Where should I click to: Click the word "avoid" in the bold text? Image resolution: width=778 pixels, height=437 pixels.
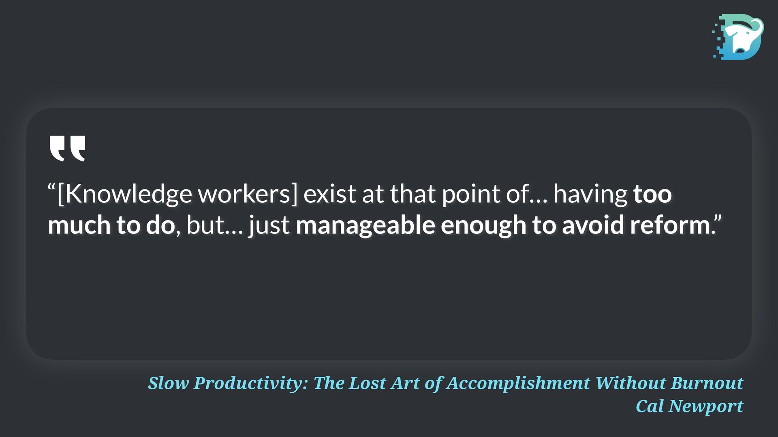pyautogui.click(x=593, y=225)
